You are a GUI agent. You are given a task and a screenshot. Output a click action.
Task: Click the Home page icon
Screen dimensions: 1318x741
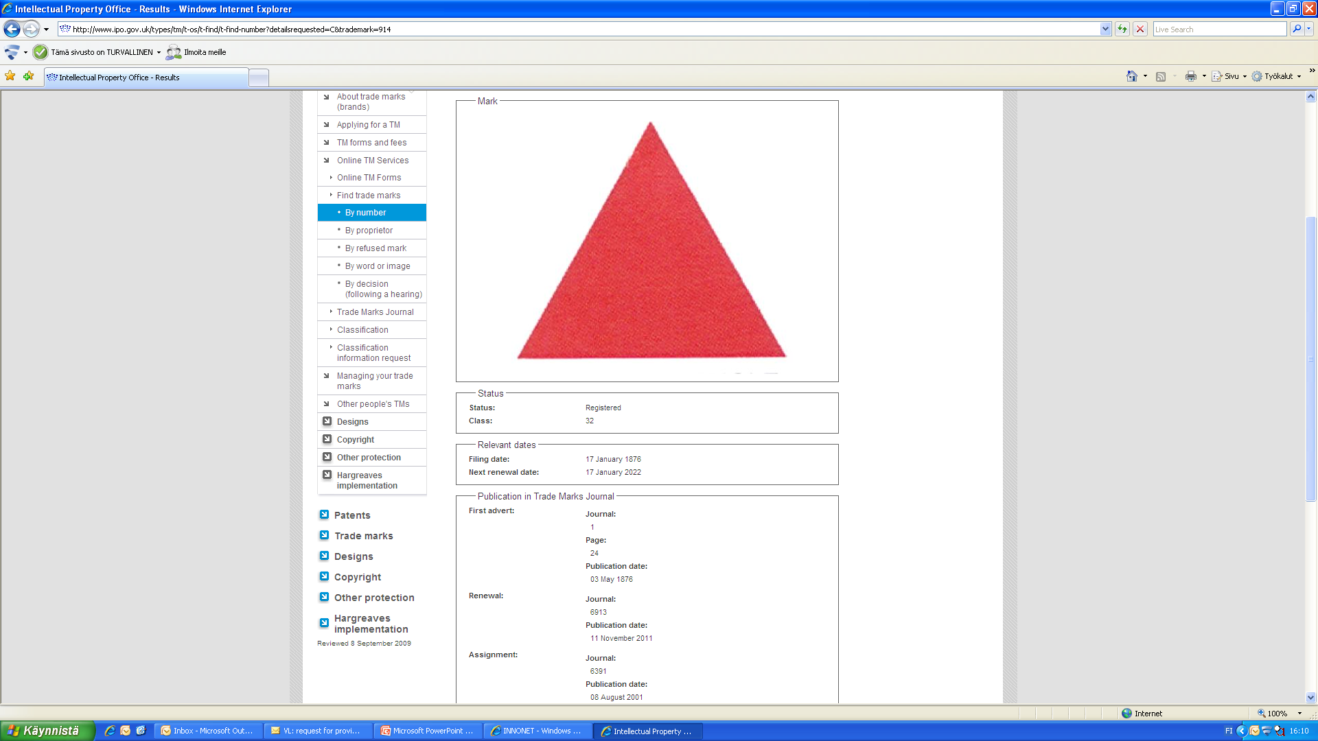(1132, 76)
